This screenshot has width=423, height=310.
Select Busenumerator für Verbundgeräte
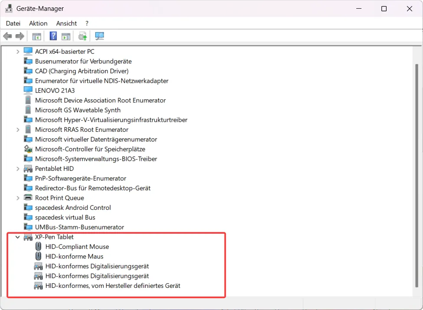point(83,61)
